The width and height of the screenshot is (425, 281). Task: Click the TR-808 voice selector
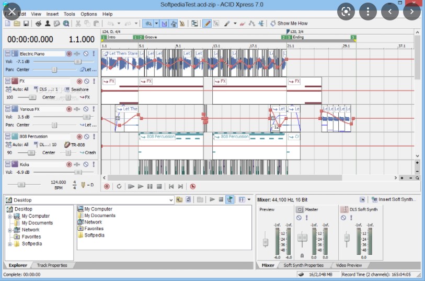tap(75, 145)
